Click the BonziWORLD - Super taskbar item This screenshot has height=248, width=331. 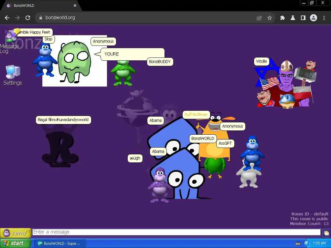(60, 243)
